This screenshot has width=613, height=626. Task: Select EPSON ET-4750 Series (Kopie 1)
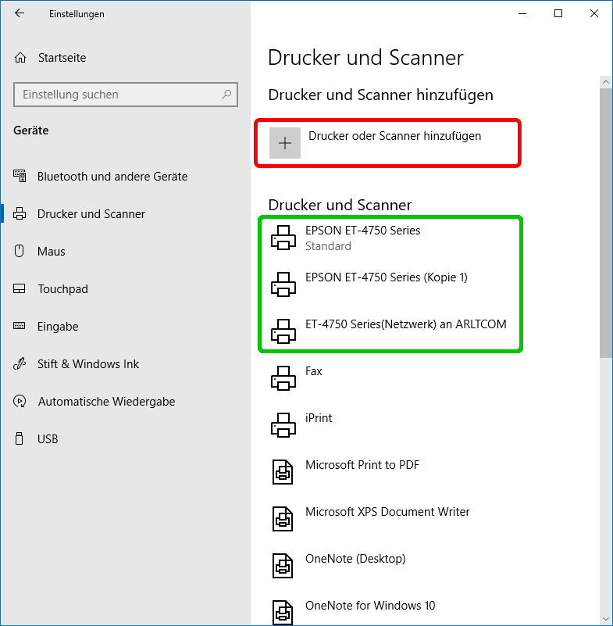(x=386, y=277)
